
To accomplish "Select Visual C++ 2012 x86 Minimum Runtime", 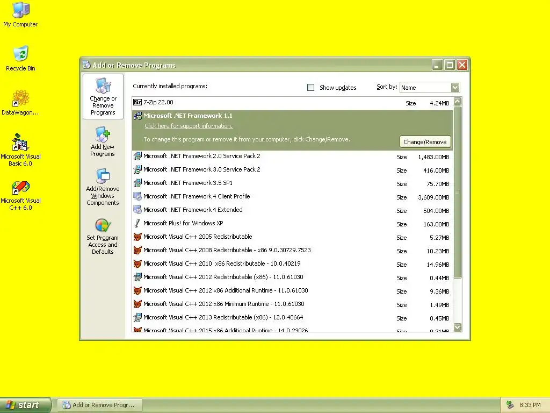I will [x=292, y=304].
